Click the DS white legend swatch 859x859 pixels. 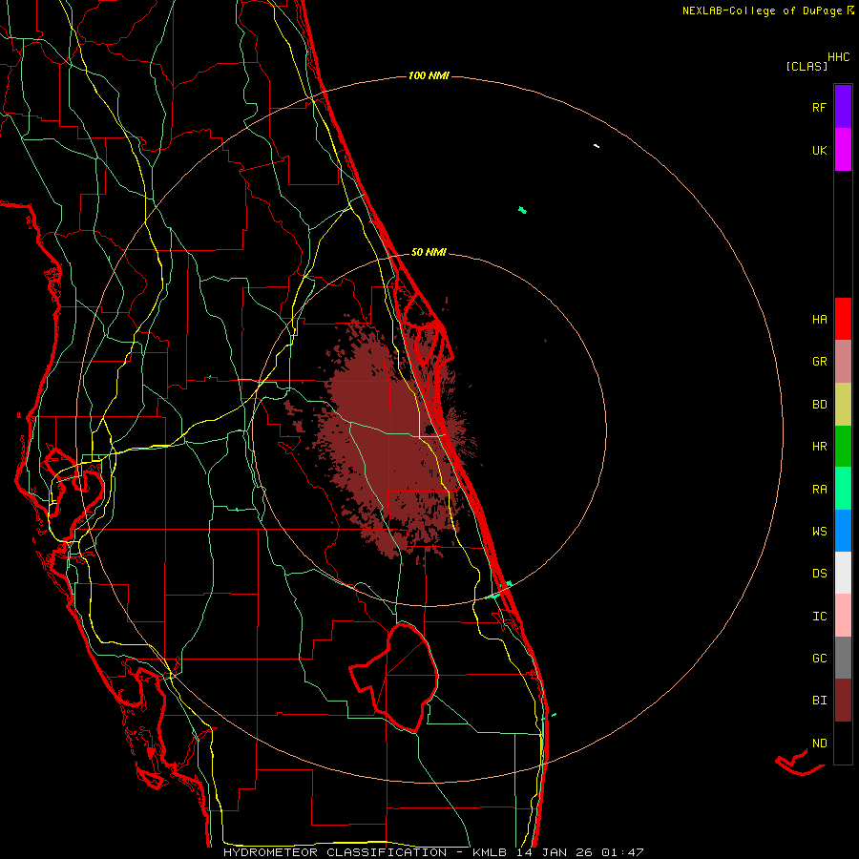(843, 573)
